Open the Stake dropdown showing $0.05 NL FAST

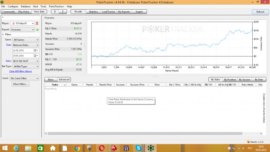click(26, 61)
